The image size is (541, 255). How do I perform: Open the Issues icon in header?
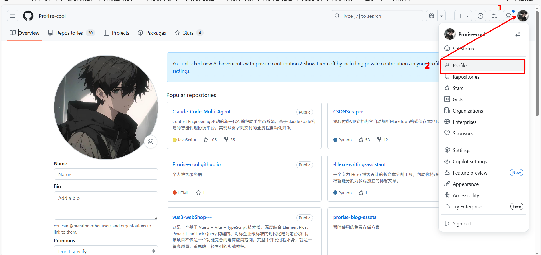[x=480, y=16]
